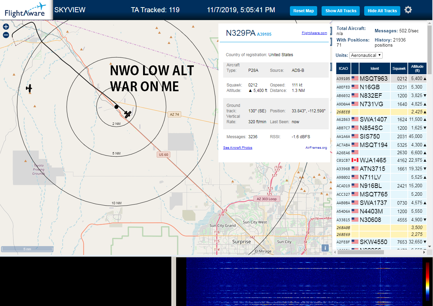This screenshot has height=306, width=433.
Task: Select the SKW4550 aircraft row
Action: coord(381,242)
